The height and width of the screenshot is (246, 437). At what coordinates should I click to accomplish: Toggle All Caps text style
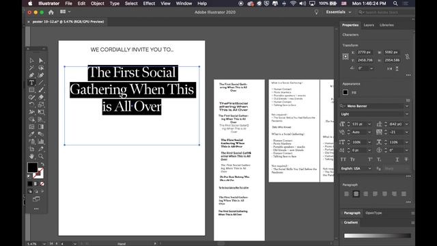[343, 159]
